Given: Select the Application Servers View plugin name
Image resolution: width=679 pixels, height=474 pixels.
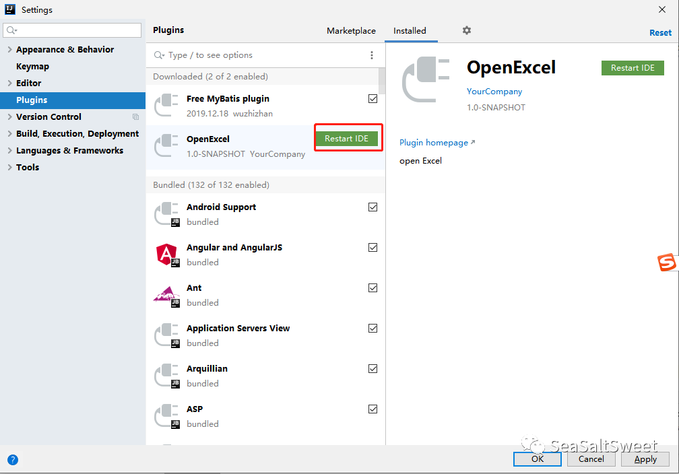Looking at the screenshot, I should [238, 328].
